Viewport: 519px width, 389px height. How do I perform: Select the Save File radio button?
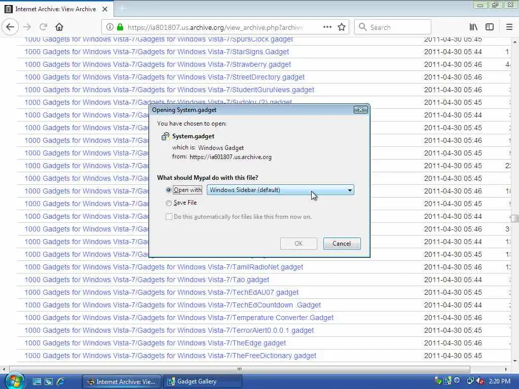coord(168,203)
